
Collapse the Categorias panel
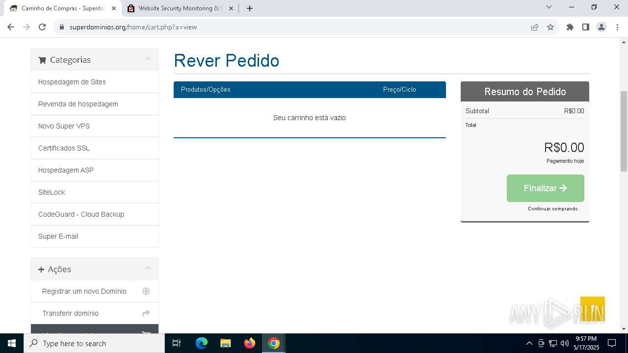click(148, 59)
